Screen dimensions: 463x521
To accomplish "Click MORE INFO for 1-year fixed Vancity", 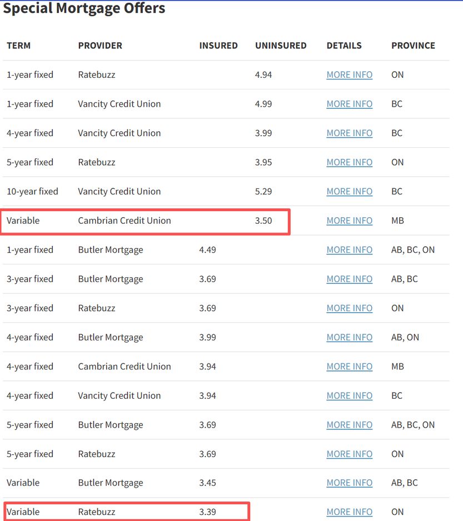I will [349, 104].
